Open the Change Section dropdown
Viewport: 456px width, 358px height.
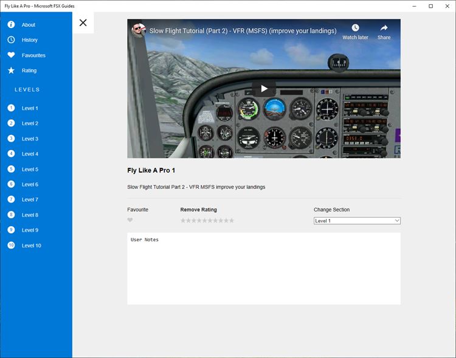(357, 221)
